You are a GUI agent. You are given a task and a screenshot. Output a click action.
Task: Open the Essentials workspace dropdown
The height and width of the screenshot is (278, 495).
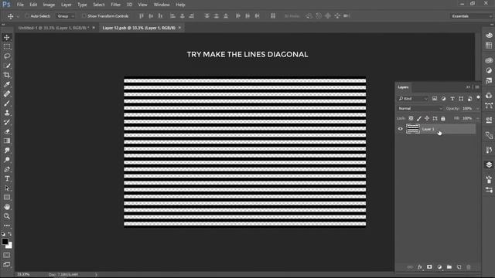[471, 16]
